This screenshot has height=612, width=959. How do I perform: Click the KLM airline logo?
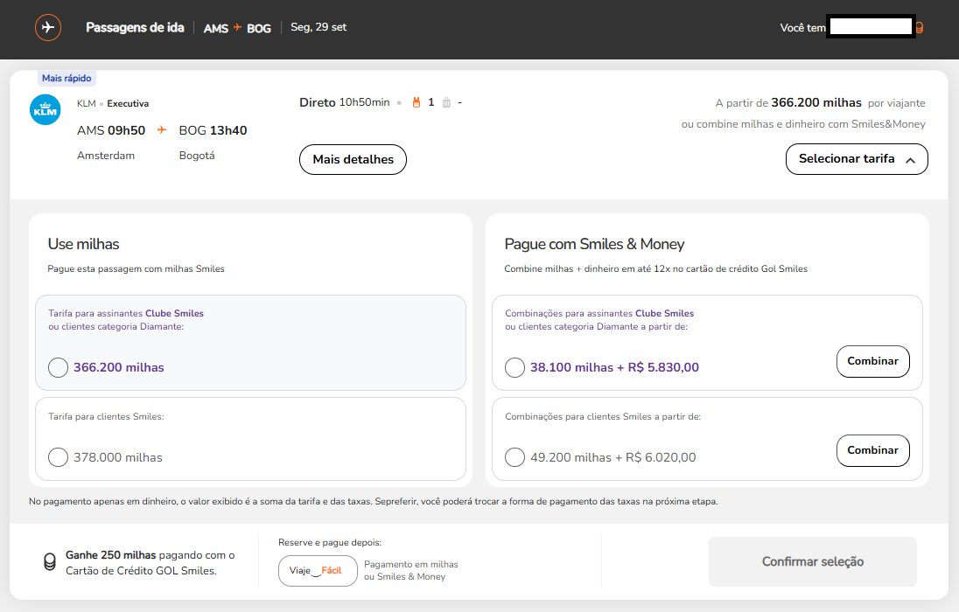[45, 109]
